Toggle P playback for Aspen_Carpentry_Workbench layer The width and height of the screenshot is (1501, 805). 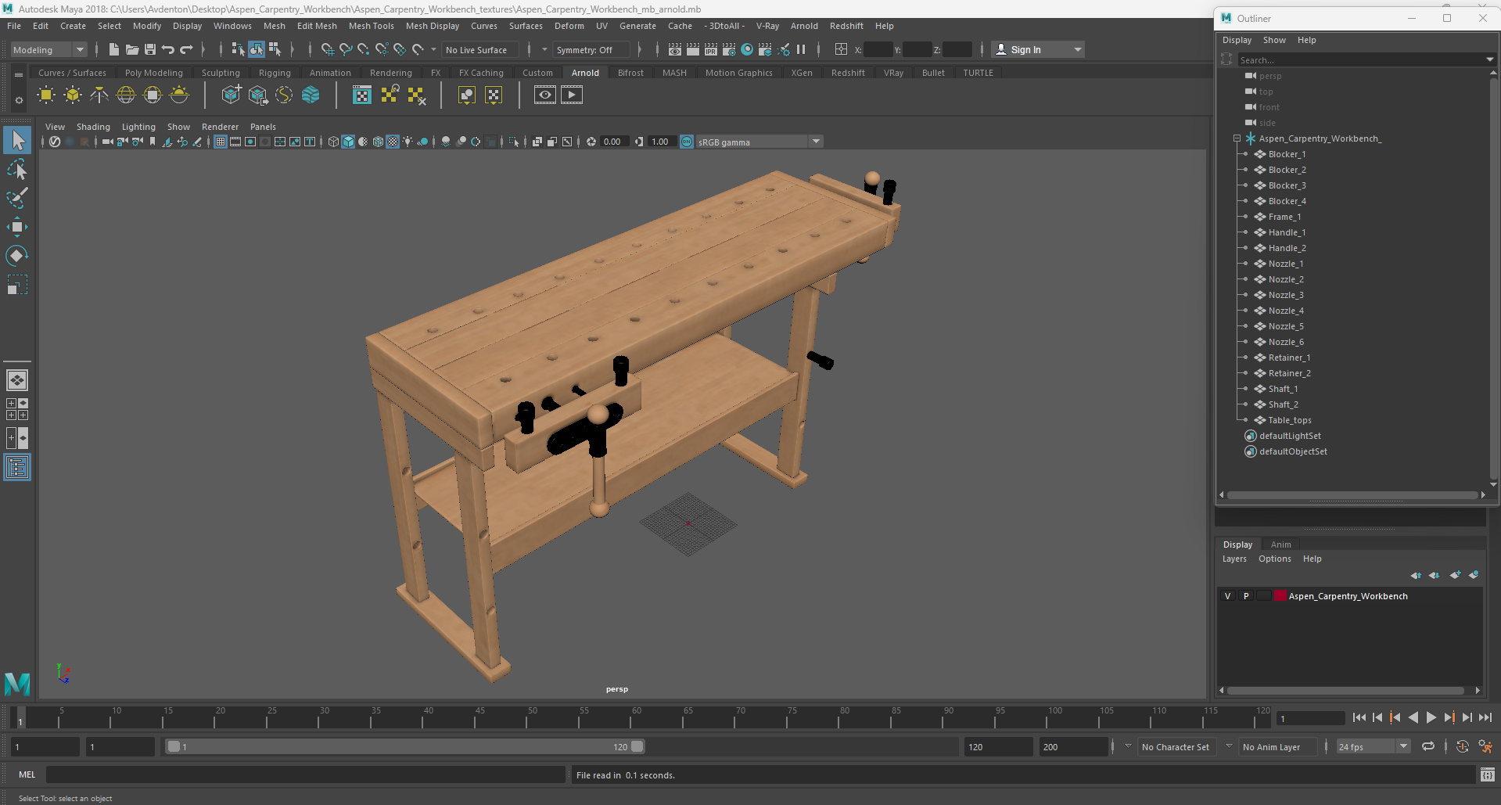tap(1246, 596)
